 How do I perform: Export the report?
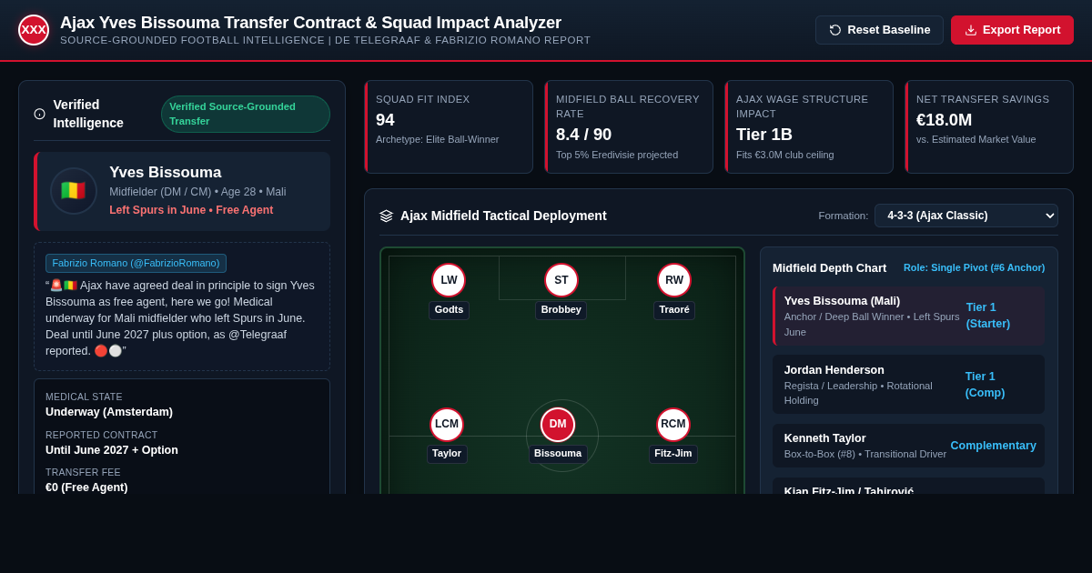1012,30
